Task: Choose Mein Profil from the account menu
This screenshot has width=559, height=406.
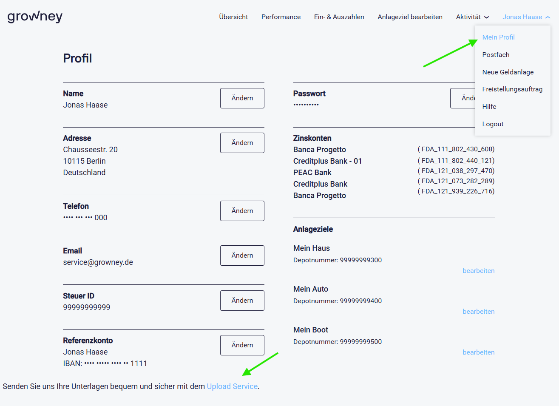Action: tap(498, 37)
